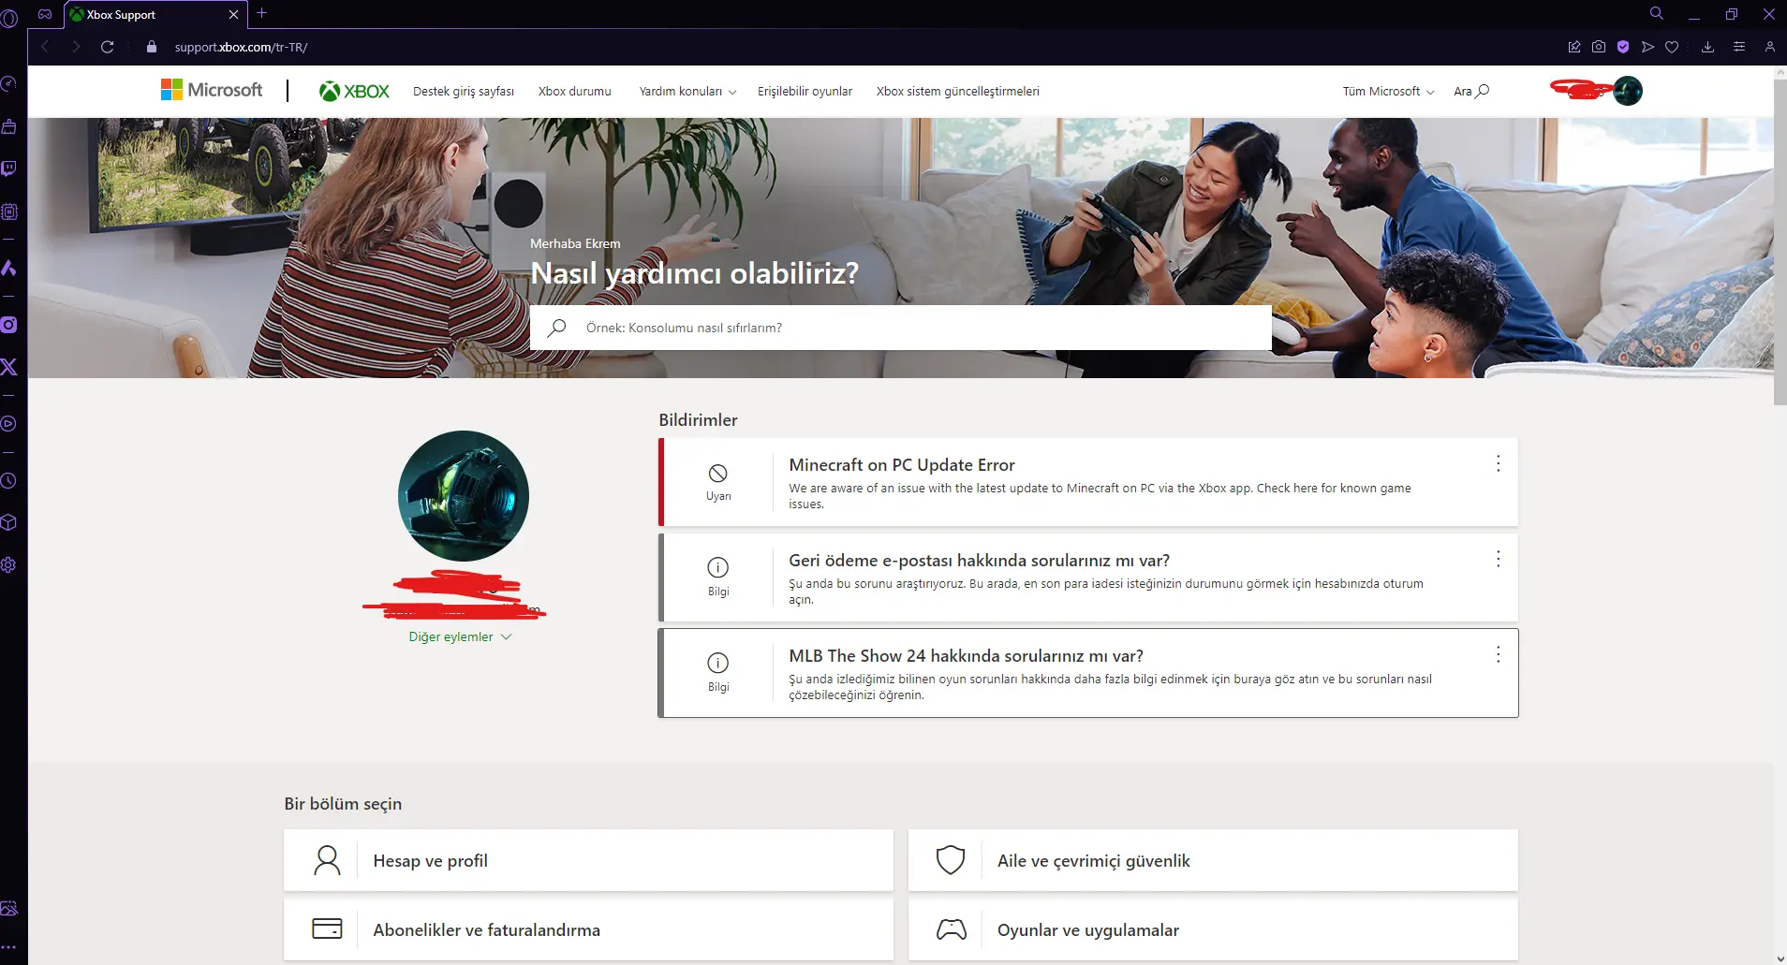Add page to bookmarks with heart icon
Image resolution: width=1787 pixels, height=965 pixels.
click(x=1672, y=47)
